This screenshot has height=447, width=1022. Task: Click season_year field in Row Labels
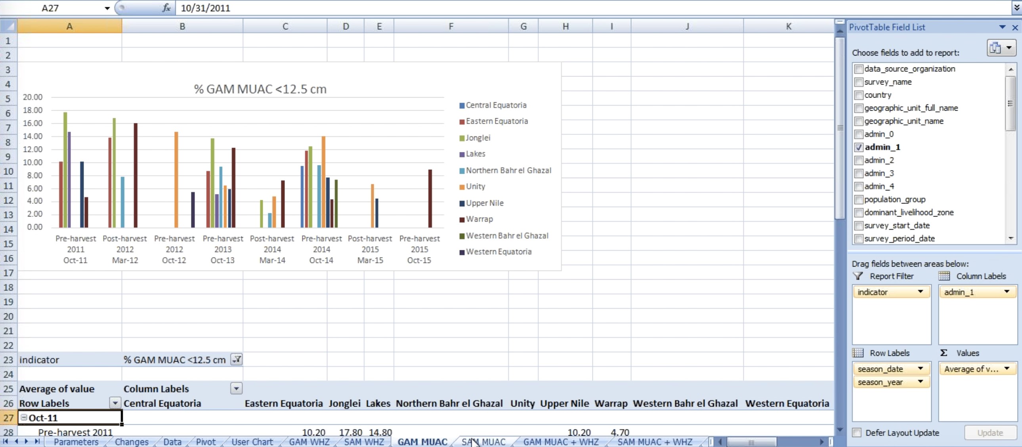[880, 382]
